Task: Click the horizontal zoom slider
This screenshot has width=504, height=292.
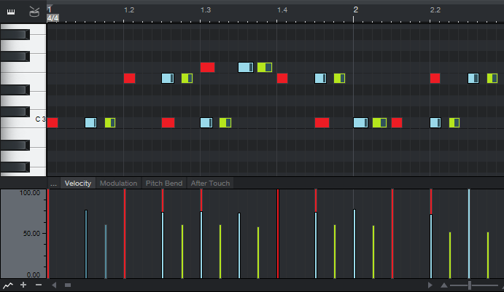Action: pos(470,285)
